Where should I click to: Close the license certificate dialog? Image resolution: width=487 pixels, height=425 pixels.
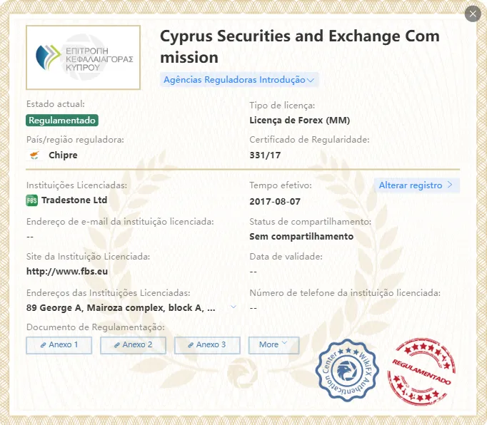point(473,14)
